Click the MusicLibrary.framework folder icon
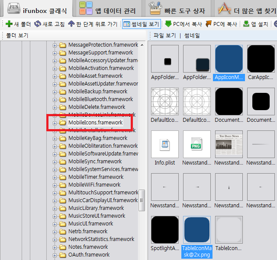 [62, 208]
